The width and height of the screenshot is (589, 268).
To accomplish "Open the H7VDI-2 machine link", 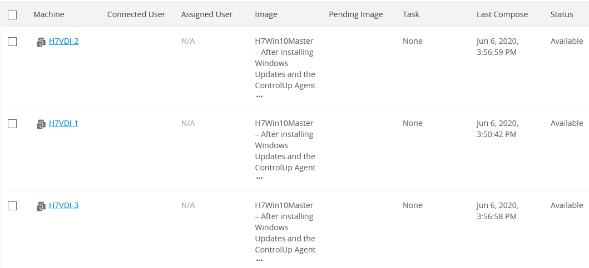I will click(x=63, y=41).
